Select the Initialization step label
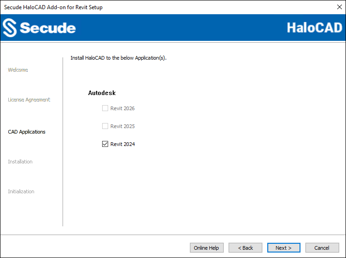This screenshot has width=346, height=258. point(21,191)
